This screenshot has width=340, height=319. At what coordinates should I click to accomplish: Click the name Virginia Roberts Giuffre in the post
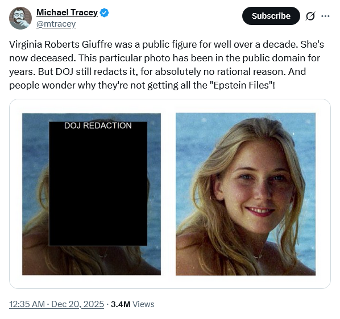[x=61, y=44]
